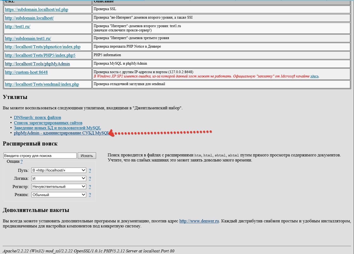Follow the red 'здесь' patch link
The width and height of the screenshot is (354, 254).
[314, 76]
